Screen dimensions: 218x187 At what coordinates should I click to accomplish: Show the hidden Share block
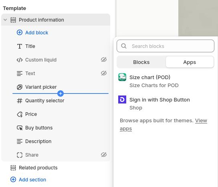(x=104, y=155)
